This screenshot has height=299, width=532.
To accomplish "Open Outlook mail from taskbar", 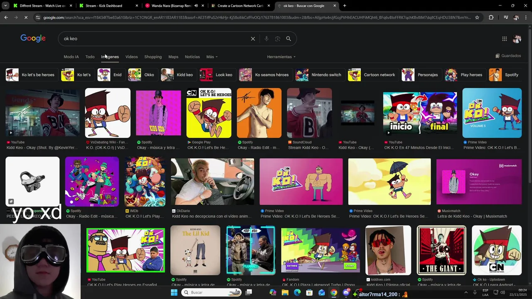I will pyautogui.click(x=321, y=292).
